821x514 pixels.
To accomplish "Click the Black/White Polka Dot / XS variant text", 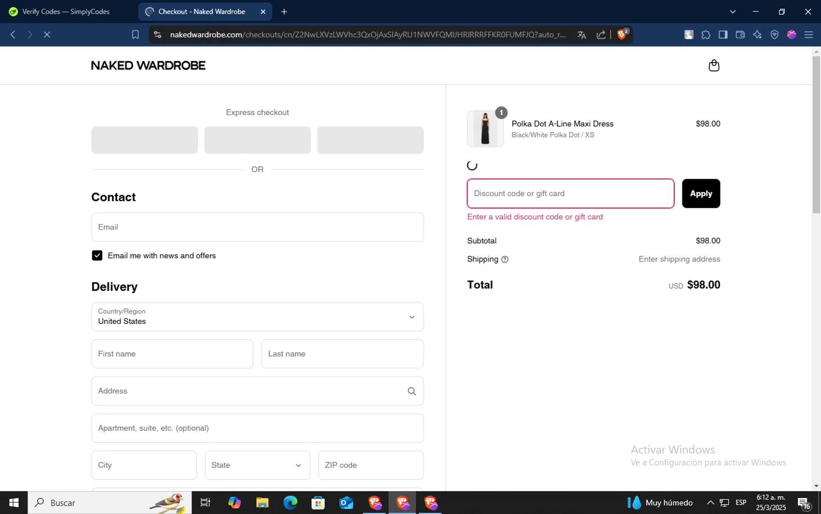I will [x=553, y=135].
